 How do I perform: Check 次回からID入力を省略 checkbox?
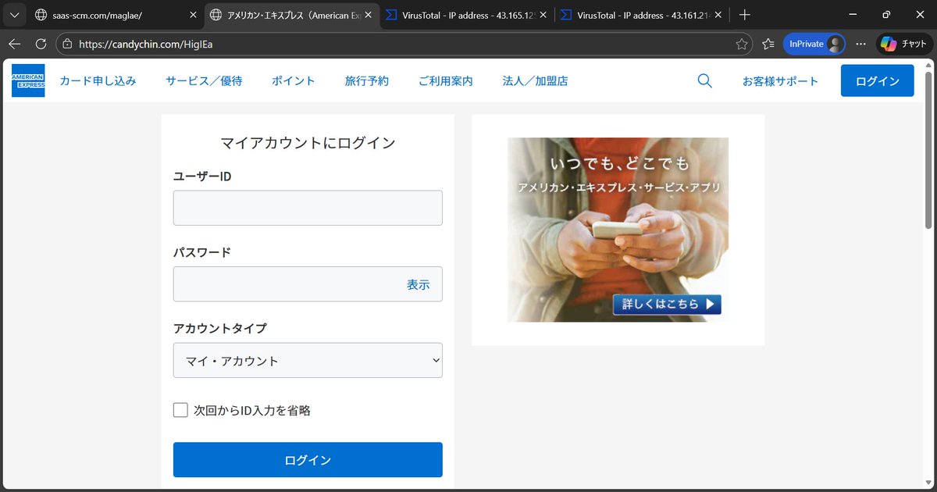pos(180,409)
